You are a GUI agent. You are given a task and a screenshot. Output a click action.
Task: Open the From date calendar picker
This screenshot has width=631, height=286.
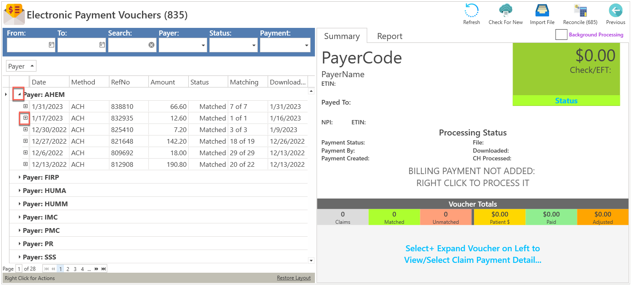[51, 45]
